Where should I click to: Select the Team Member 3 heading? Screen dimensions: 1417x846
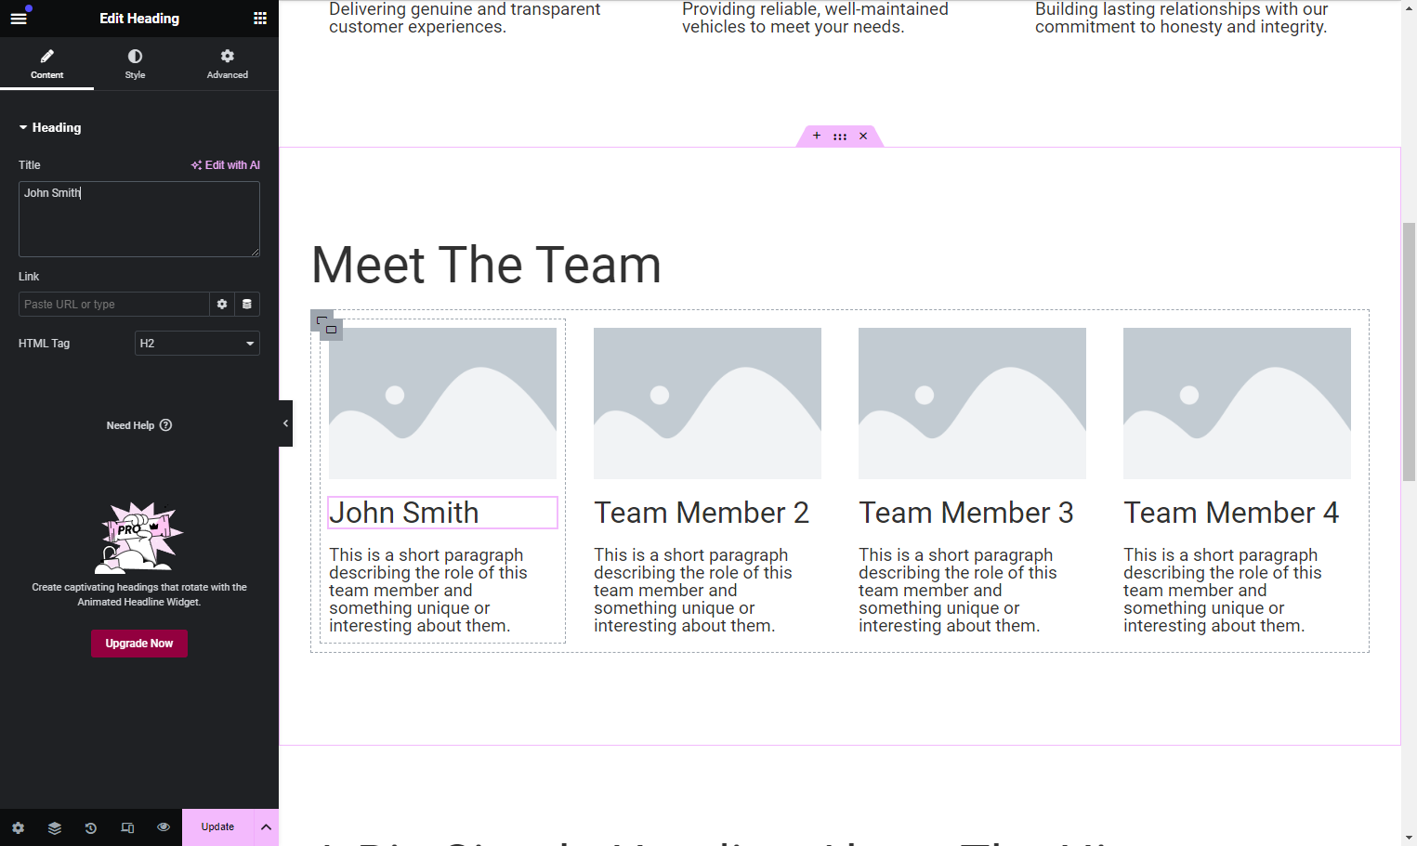[x=966, y=513]
